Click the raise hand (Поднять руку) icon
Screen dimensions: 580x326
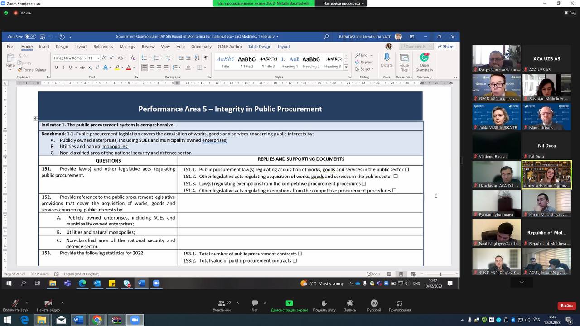(324, 306)
